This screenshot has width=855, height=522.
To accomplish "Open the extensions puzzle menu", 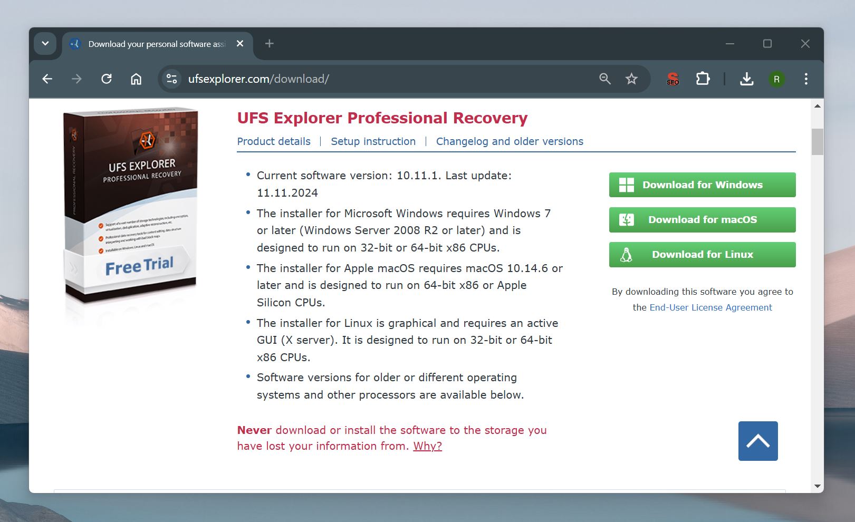I will coord(703,79).
